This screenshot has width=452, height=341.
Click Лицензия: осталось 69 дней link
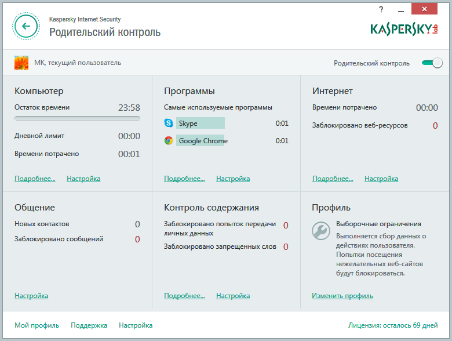coord(393,325)
